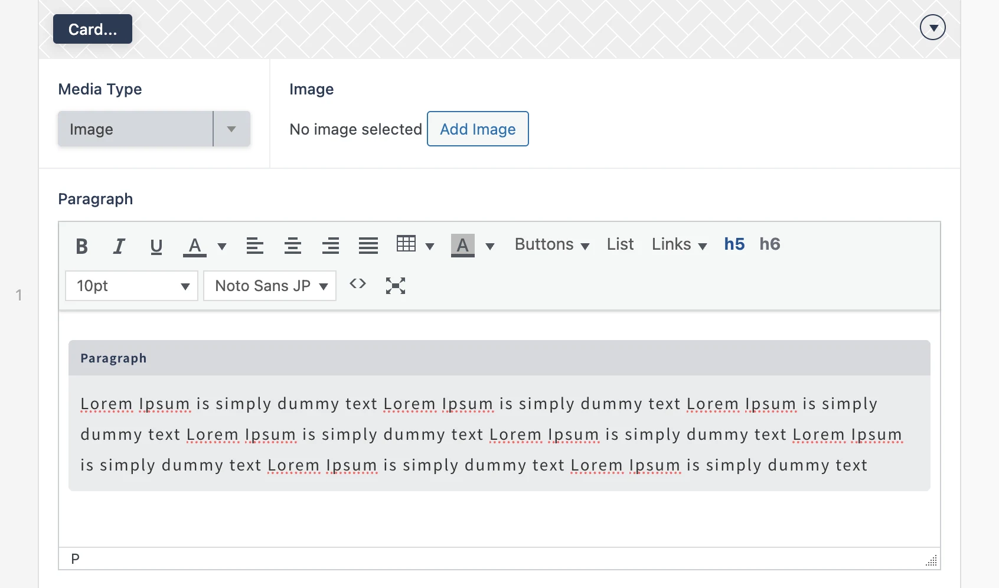999x588 pixels.
Task: Open the Noto Sans JP font dropdown
Action: coord(270,286)
